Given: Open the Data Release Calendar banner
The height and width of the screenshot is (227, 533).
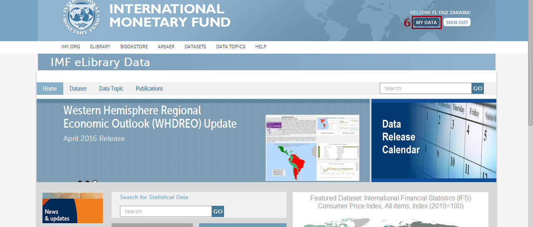Looking at the screenshot, I should (x=434, y=141).
